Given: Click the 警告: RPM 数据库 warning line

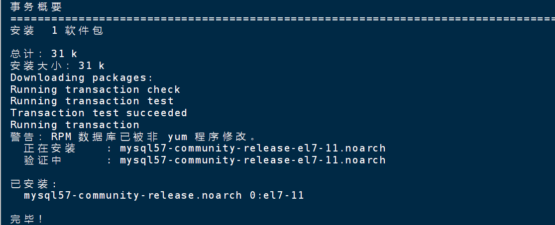Looking at the screenshot, I should [133, 137].
